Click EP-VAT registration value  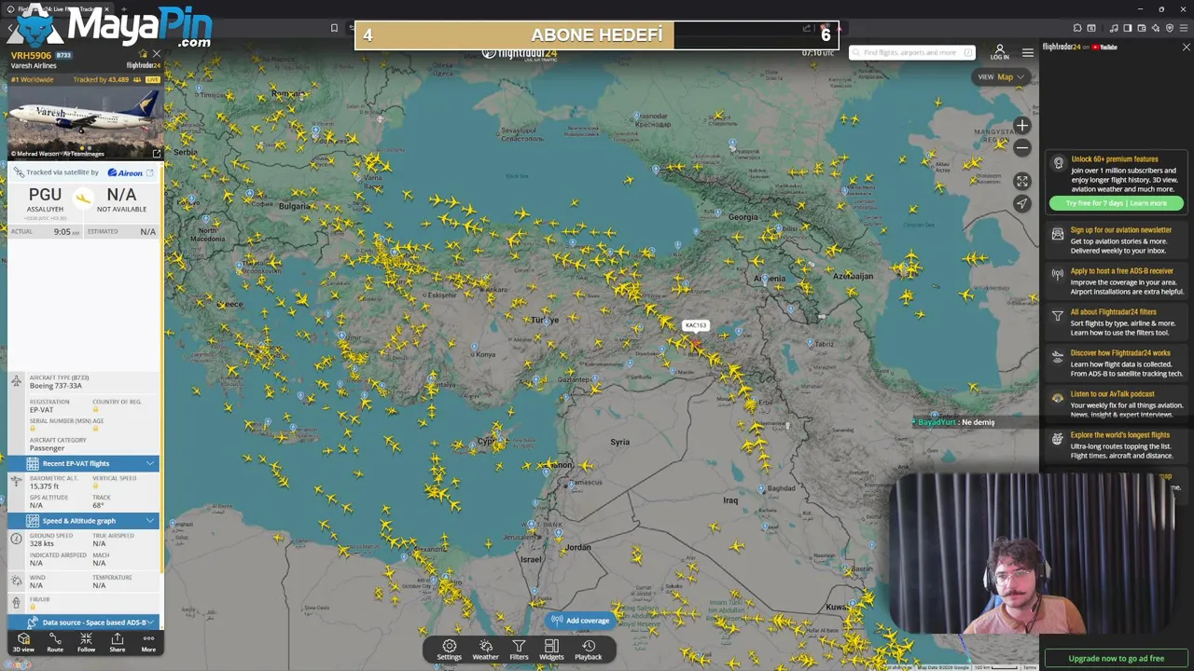click(x=41, y=410)
